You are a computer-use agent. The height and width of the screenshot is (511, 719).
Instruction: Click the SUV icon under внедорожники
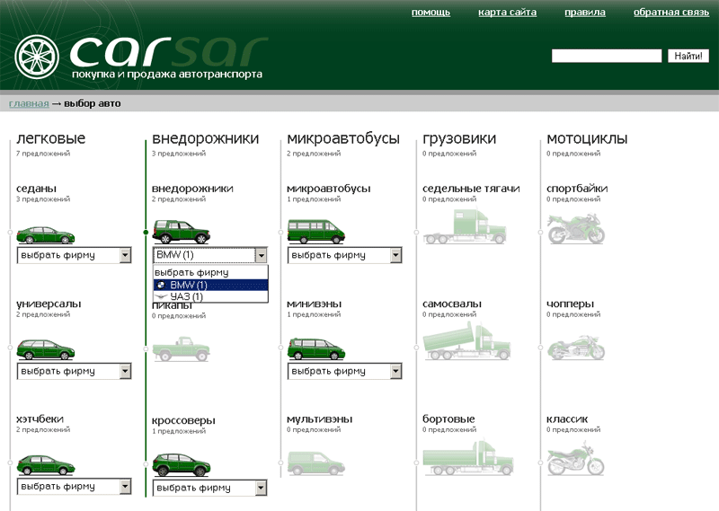pos(181,232)
